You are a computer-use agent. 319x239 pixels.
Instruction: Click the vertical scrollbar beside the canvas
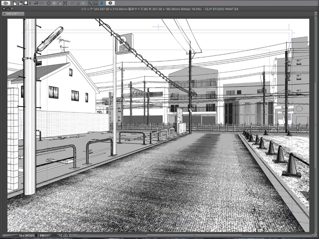[x=316, y=125]
